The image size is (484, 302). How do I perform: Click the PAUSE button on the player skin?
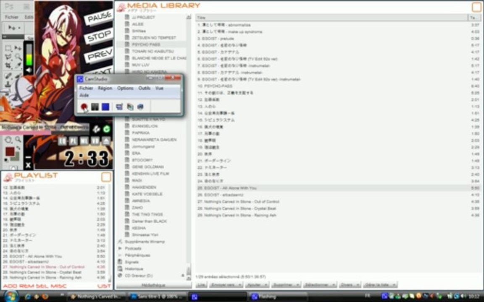pos(99,18)
